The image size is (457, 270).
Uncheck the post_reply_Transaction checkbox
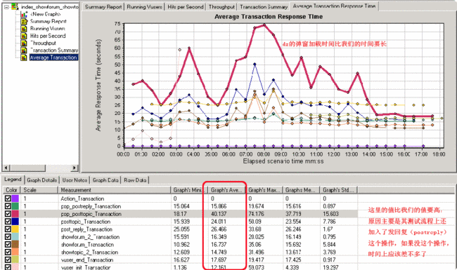(x=8, y=229)
